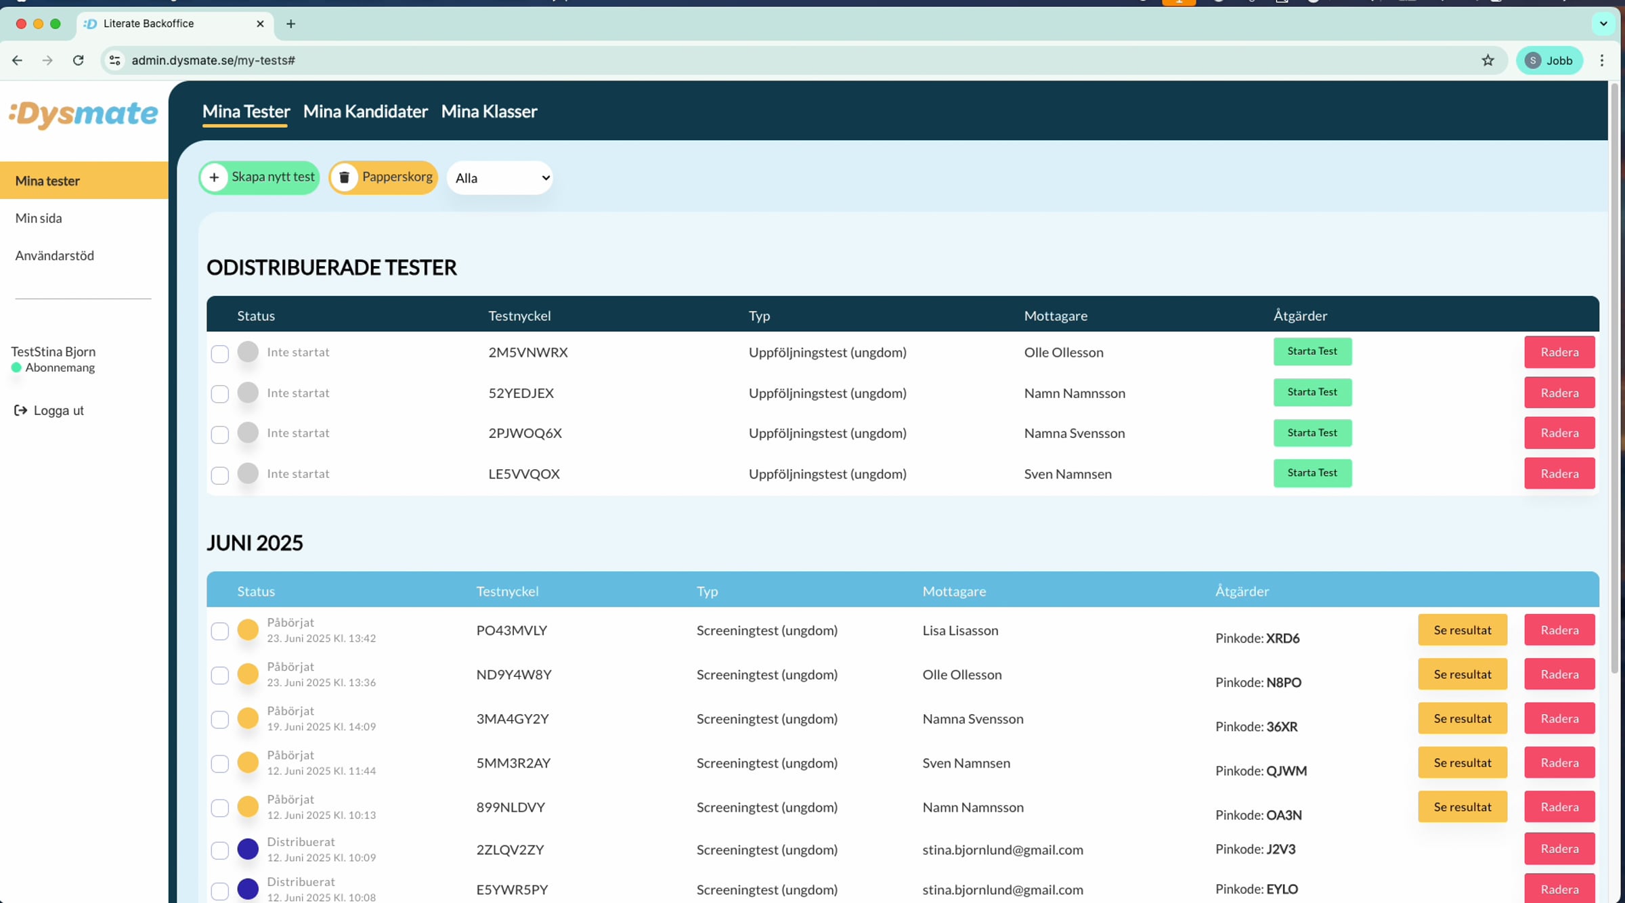The height and width of the screenshot is (903, 1625).
Task: Expand the tab search chevron
Action: 1603,24
